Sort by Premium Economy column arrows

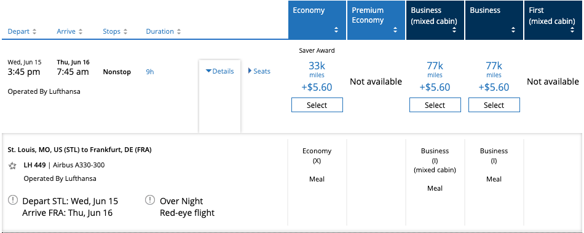[x=395, y=31]
